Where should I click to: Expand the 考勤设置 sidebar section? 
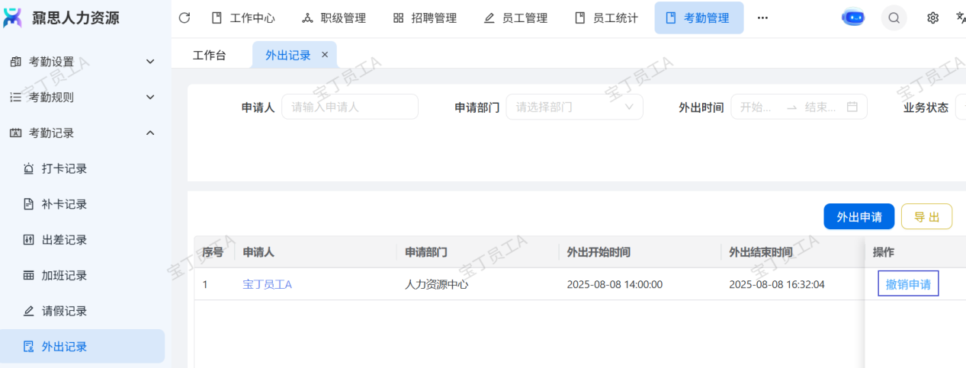coord(150,62)
